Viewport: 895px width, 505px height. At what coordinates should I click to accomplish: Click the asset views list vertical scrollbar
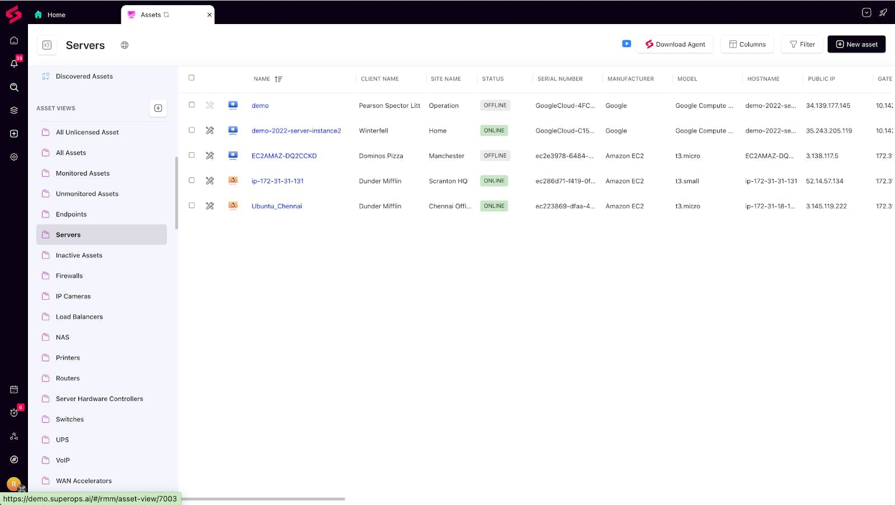(177, 193)
